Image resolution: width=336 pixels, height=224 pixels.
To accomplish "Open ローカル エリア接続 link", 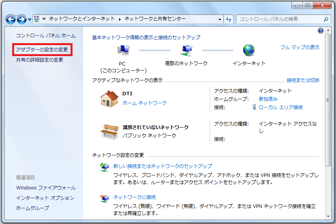I will [281, 107].
